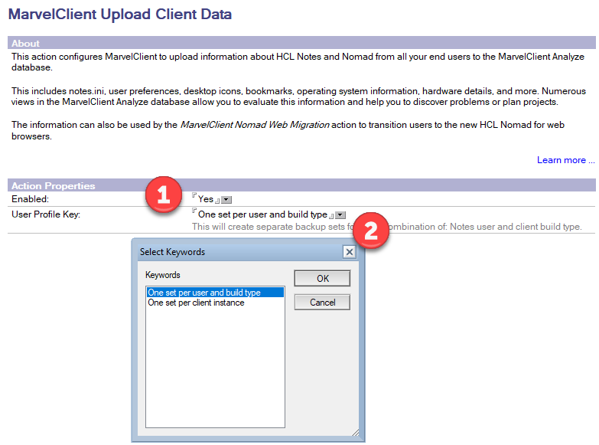This screenshot has height=445, width=599.
Task: Choose One set per client instance keyword
Action: 196,303
